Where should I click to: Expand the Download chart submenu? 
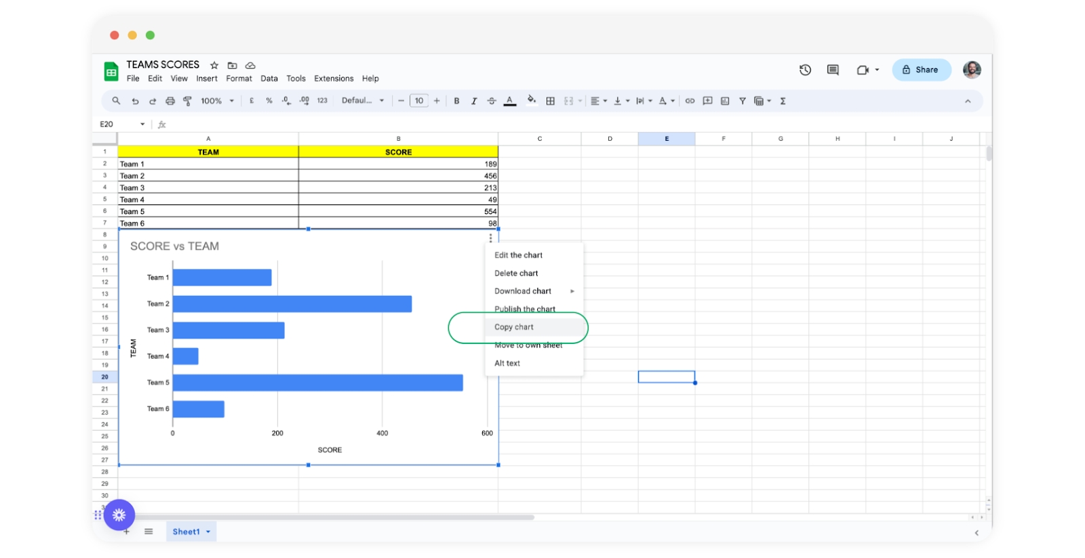534,291
